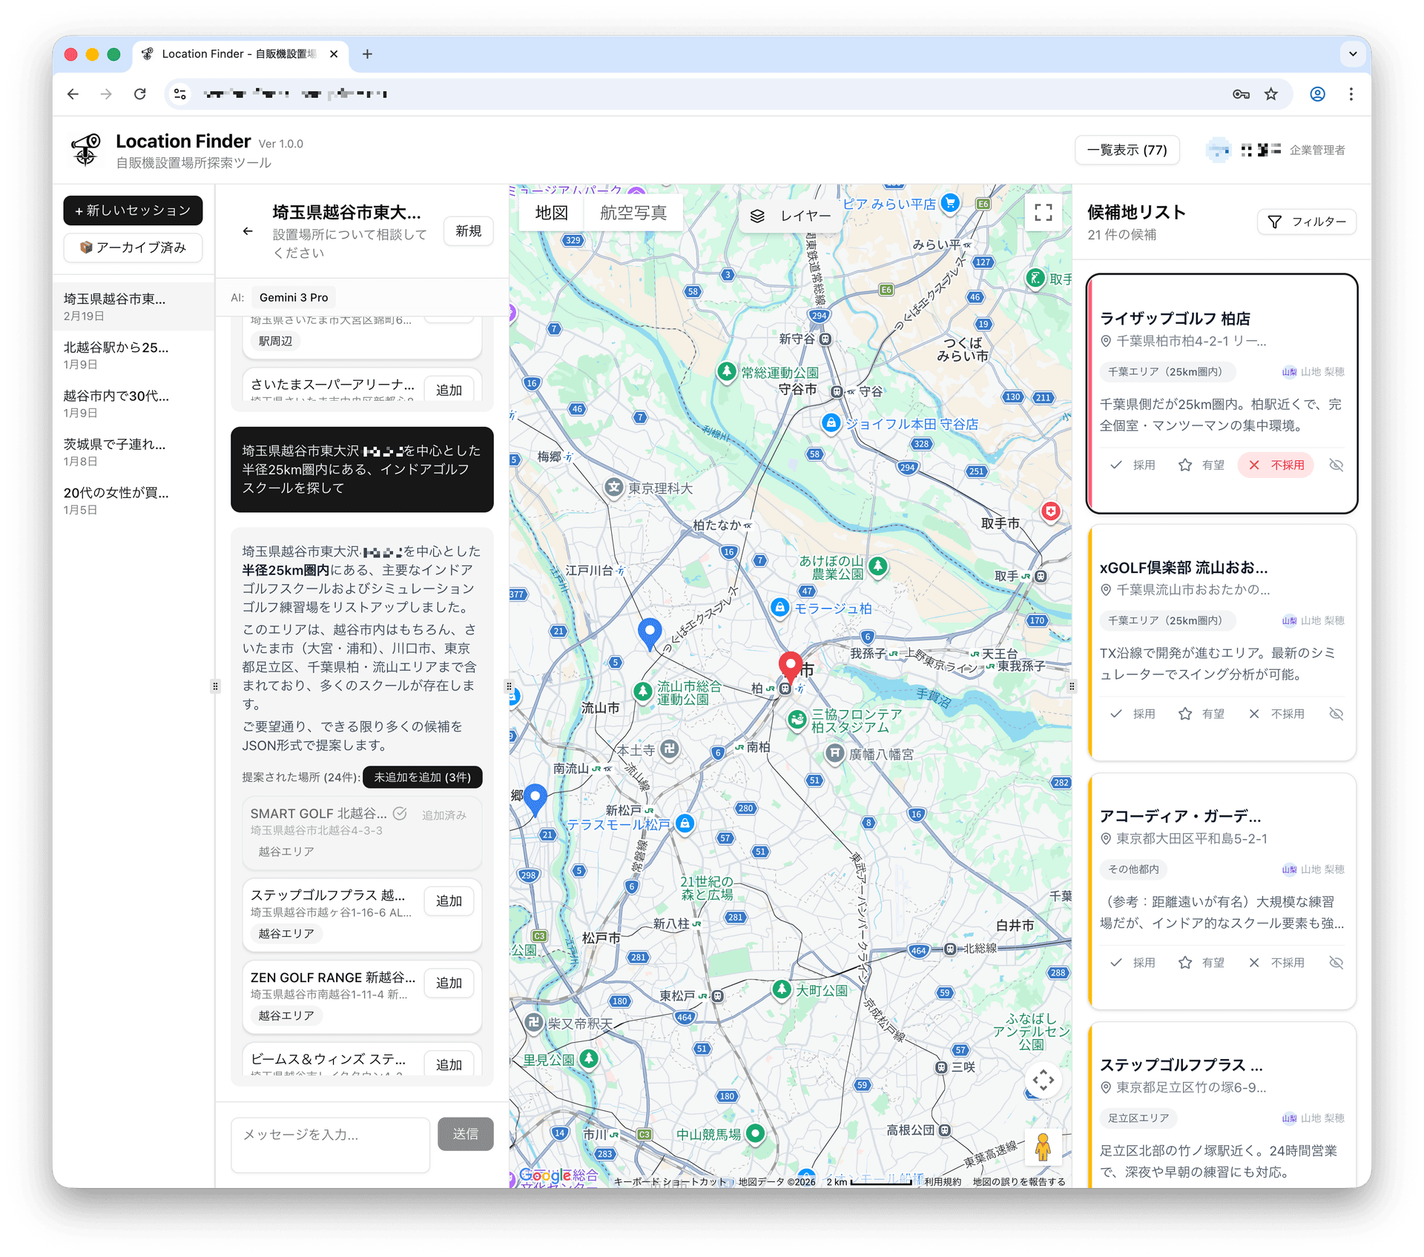Screen dimensions: 1424x1257
Task: Click the fullscreen icon on the map
Action: (x=1043, y=213)
